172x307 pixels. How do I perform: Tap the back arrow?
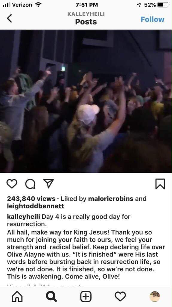click(9, 18)
